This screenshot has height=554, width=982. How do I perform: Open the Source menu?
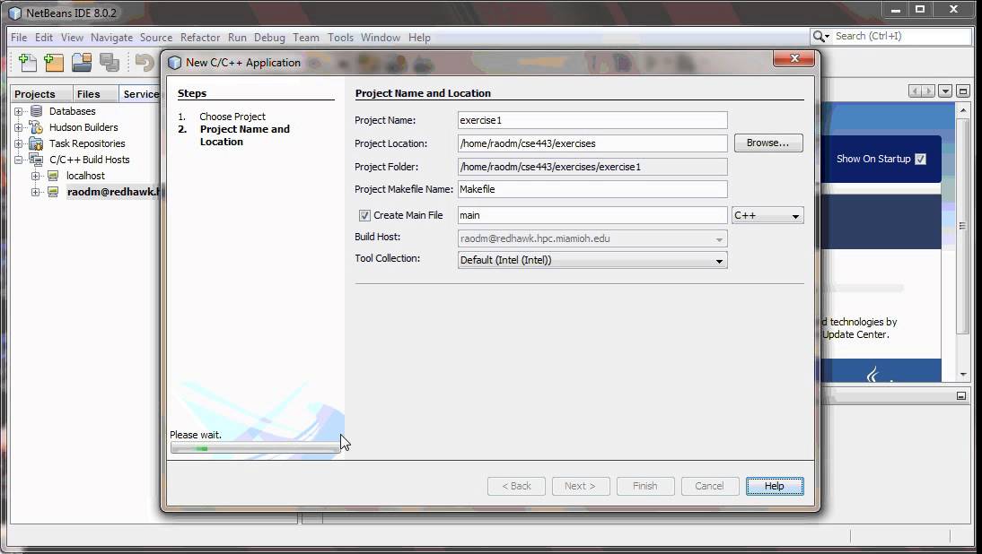(156, 38)
